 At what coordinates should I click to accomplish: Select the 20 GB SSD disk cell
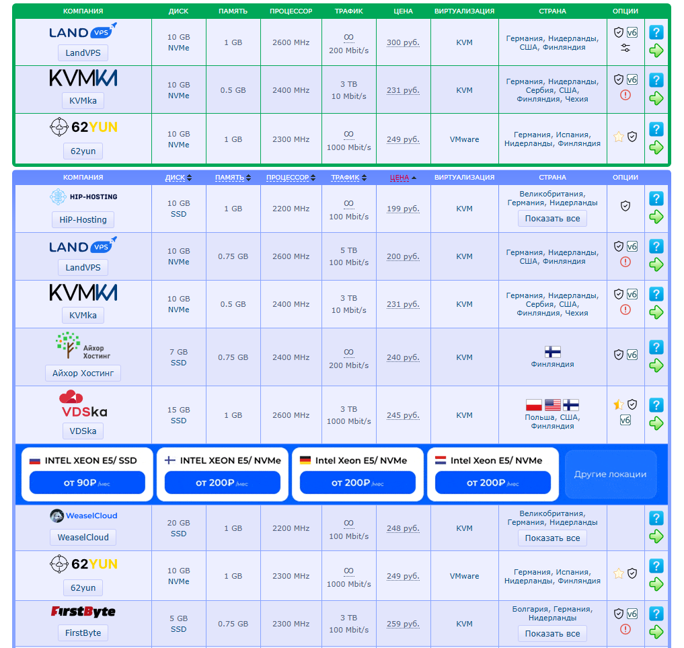click(178, 528)
